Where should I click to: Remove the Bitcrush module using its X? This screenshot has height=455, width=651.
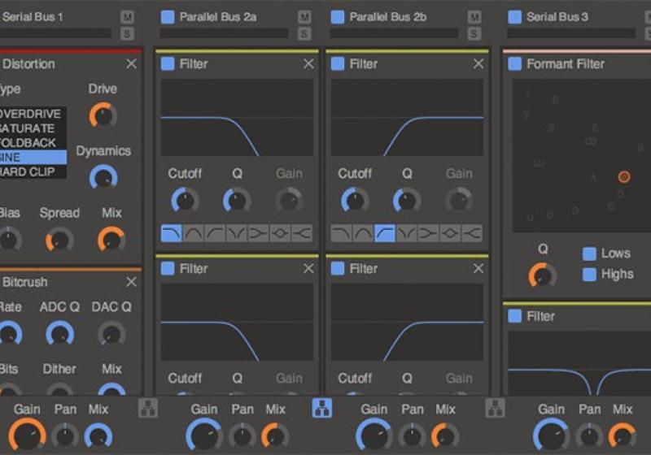tap(131, 282)
